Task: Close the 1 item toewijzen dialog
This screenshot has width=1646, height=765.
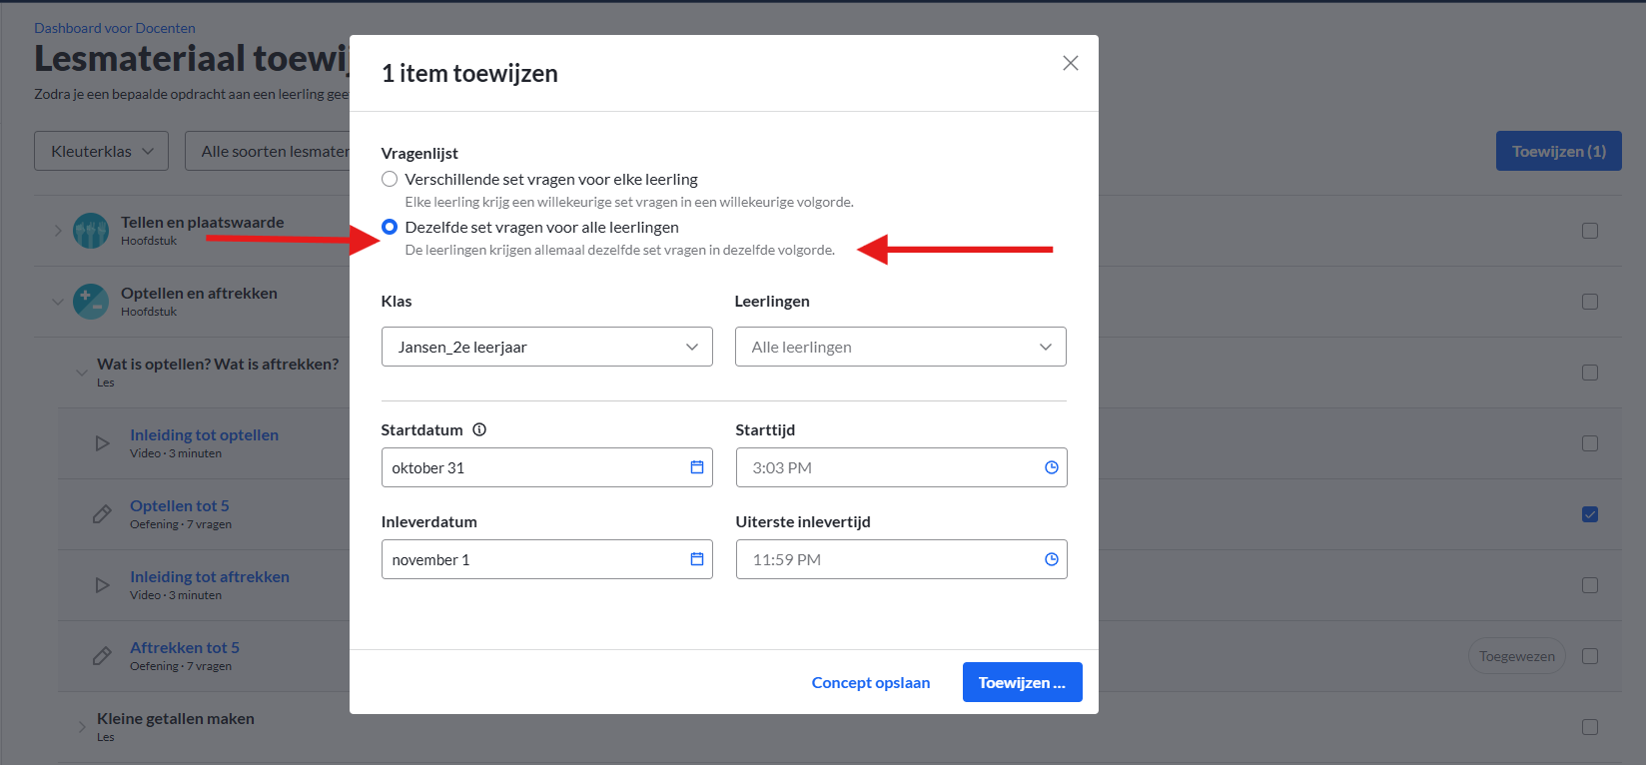Action: pyautogui.click(x=1071, y=63)
